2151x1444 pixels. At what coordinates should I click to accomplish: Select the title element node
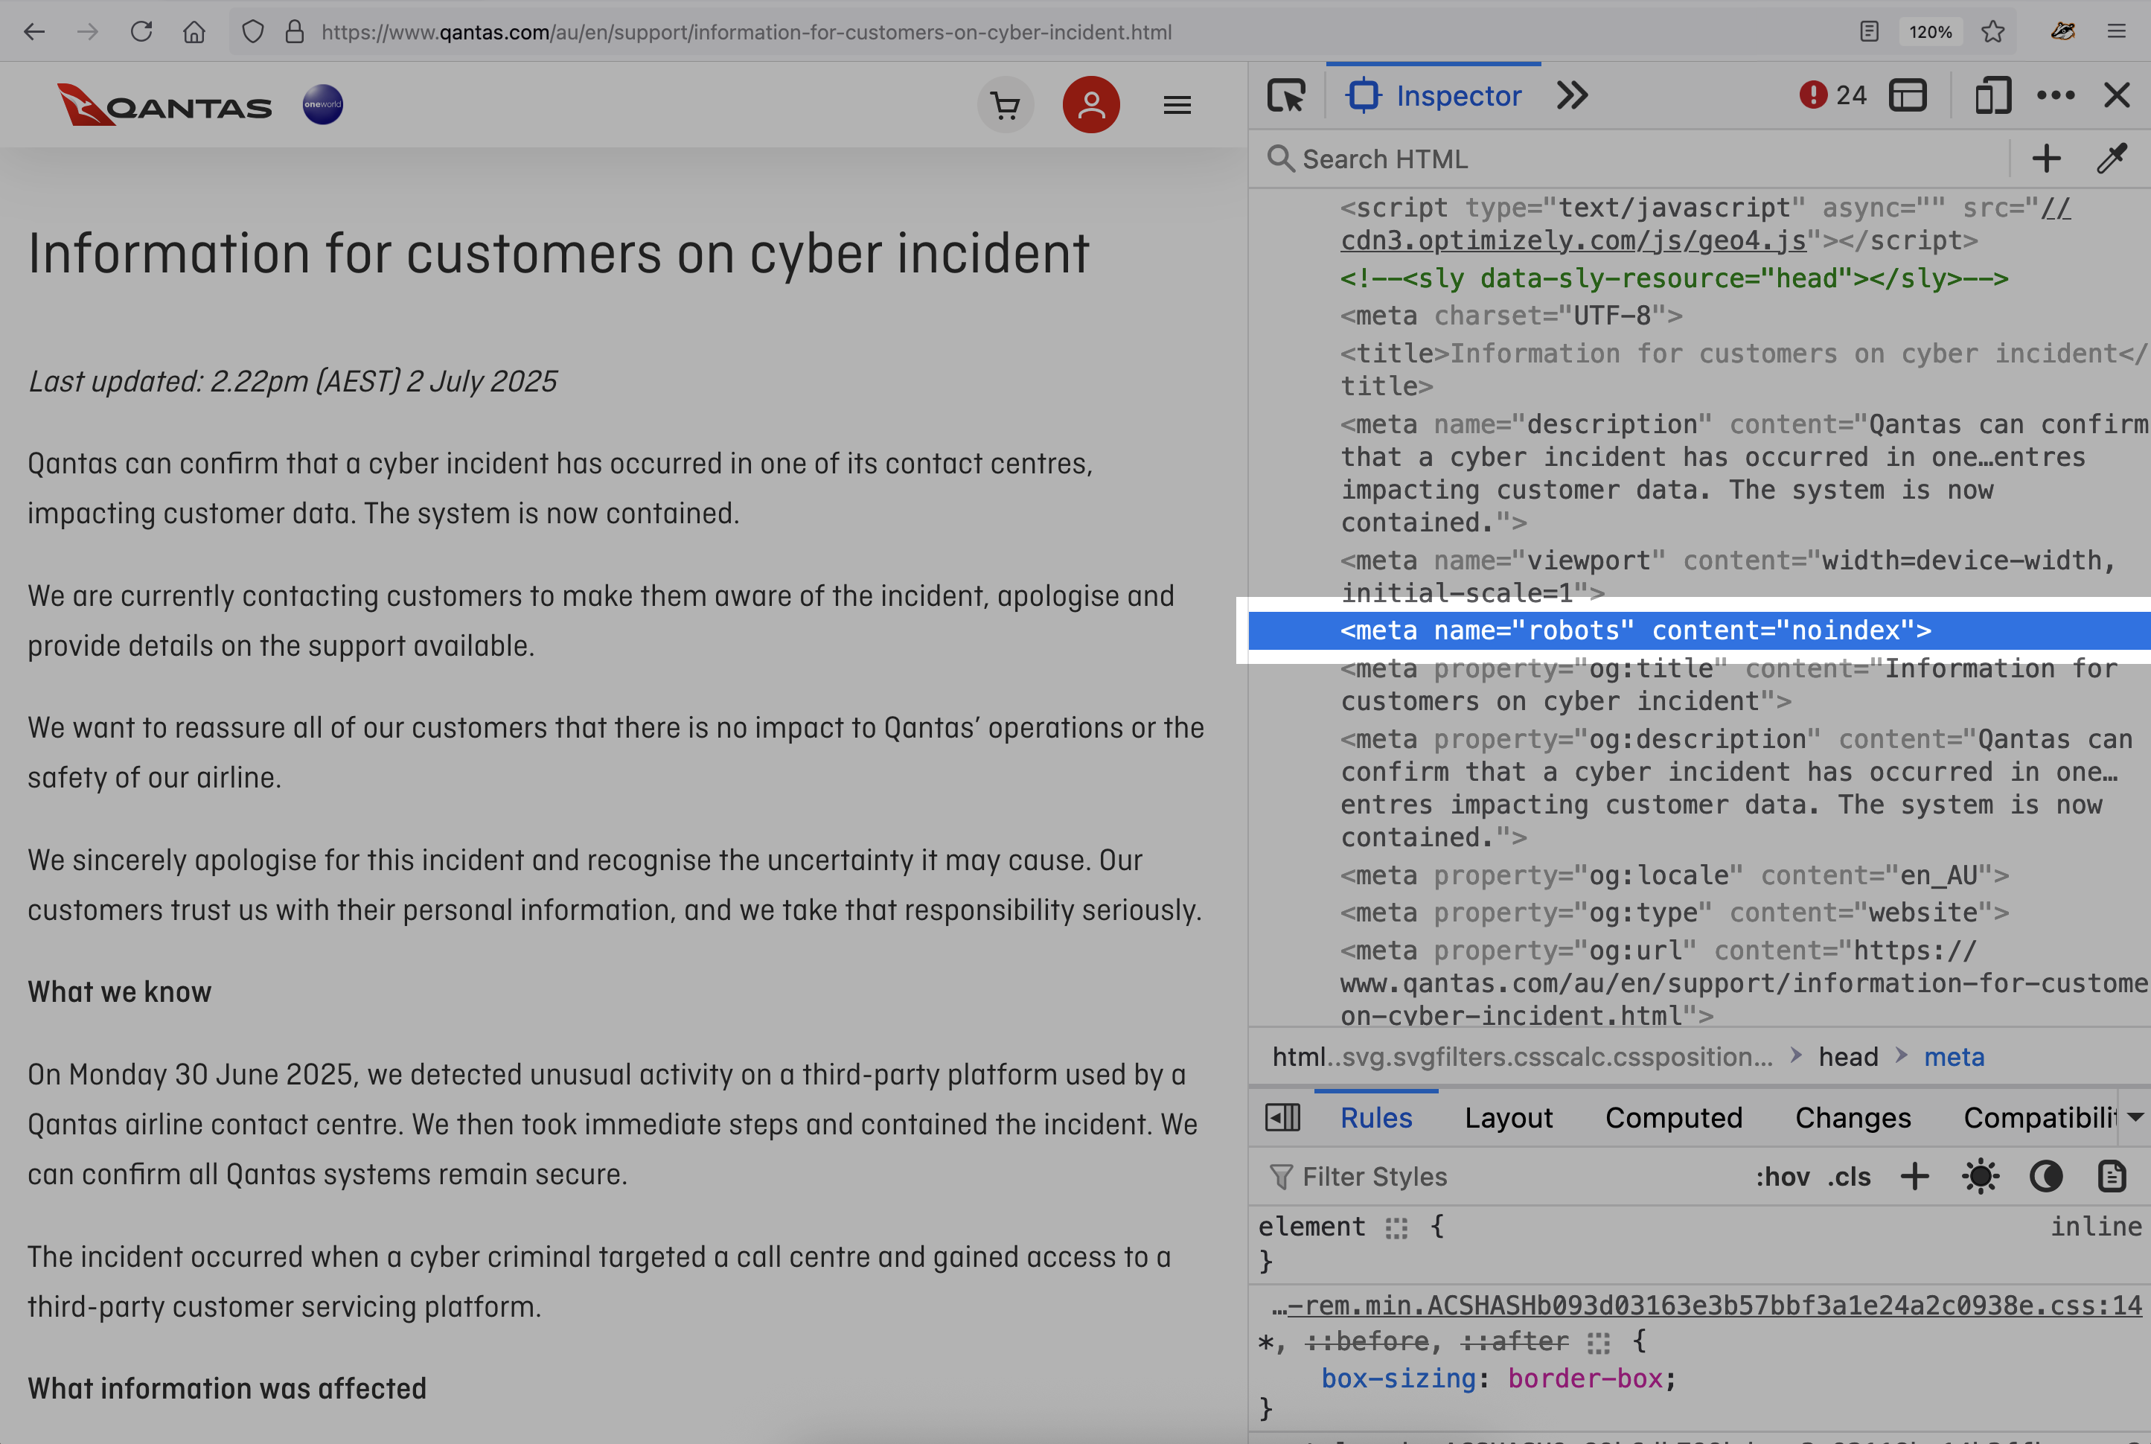point(1743,369)
